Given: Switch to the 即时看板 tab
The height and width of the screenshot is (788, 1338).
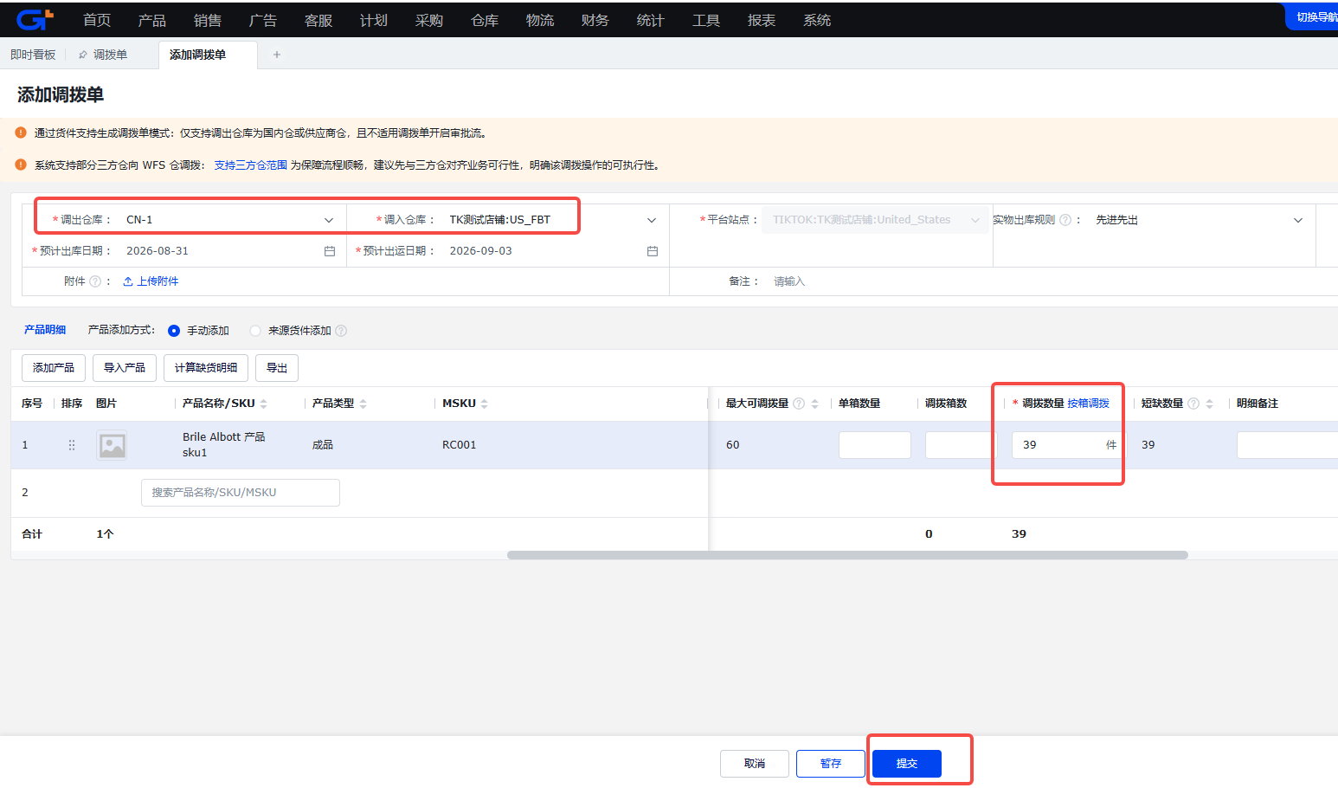Looking at the screenshot, I should (33, 55).
